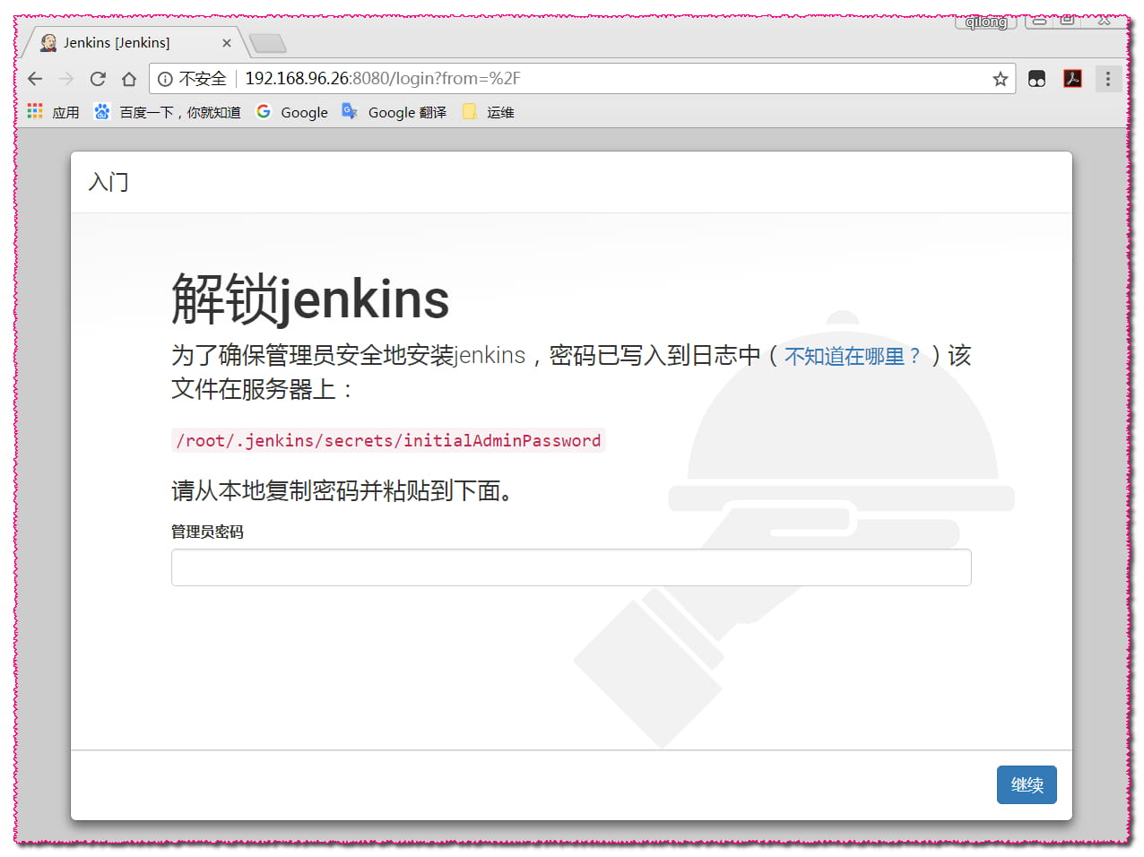Click the 入门 header text
Image resolution: width=1144 pixels, height=857 pixels.
(108, 182)
